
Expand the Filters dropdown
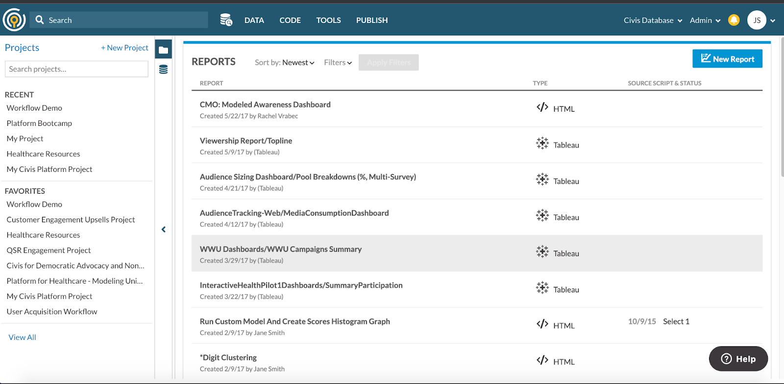tap(338, 63)
